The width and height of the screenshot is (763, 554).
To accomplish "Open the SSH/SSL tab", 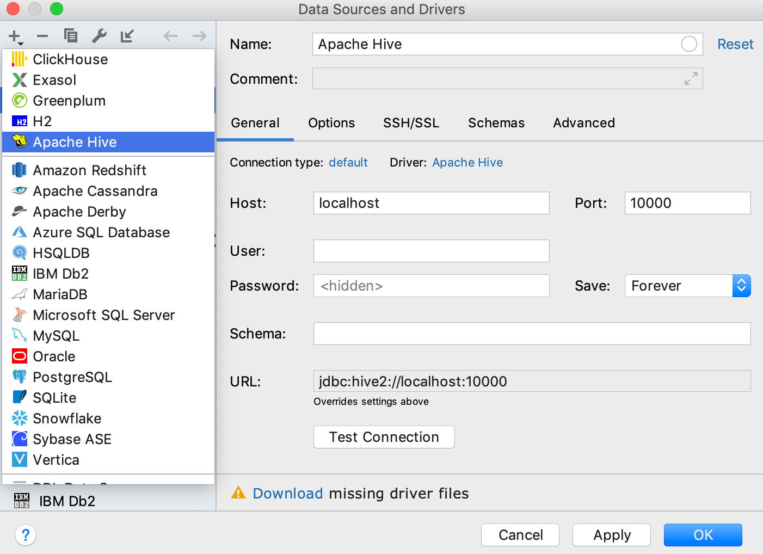I will [411, 123].
